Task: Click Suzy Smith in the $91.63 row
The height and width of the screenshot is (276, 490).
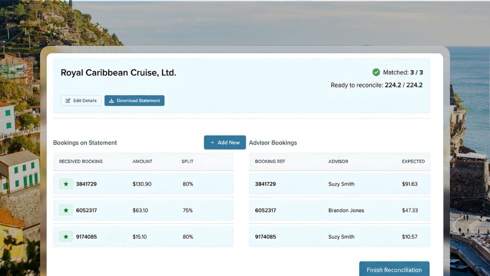Action: (x=341, y=184)
